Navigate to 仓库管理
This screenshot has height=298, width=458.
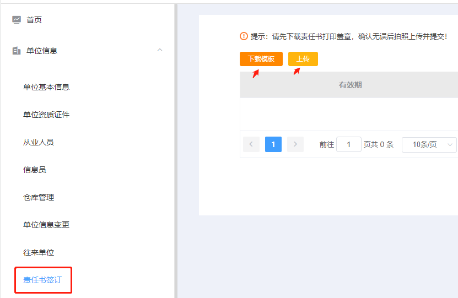pyautogui.click(x=39, y=197)
